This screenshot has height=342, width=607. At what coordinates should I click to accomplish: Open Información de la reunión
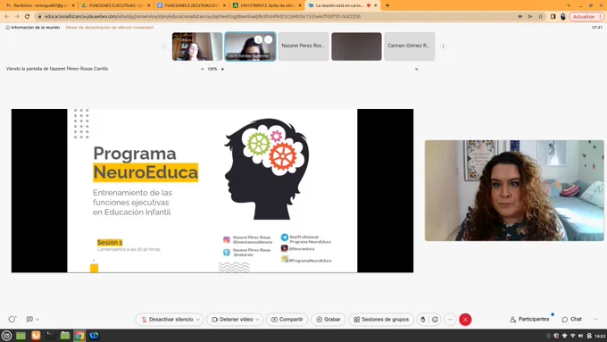pyautogui.click(x=33, y=28)
